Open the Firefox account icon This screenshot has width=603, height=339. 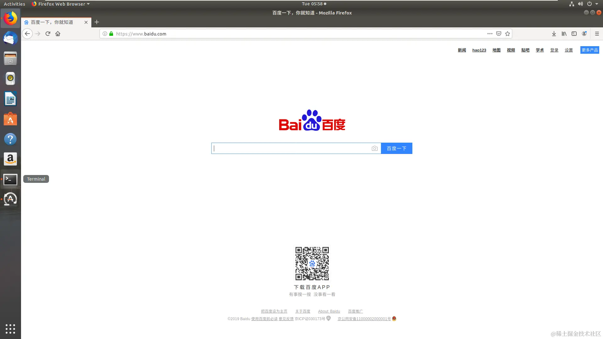click(584, 34)
